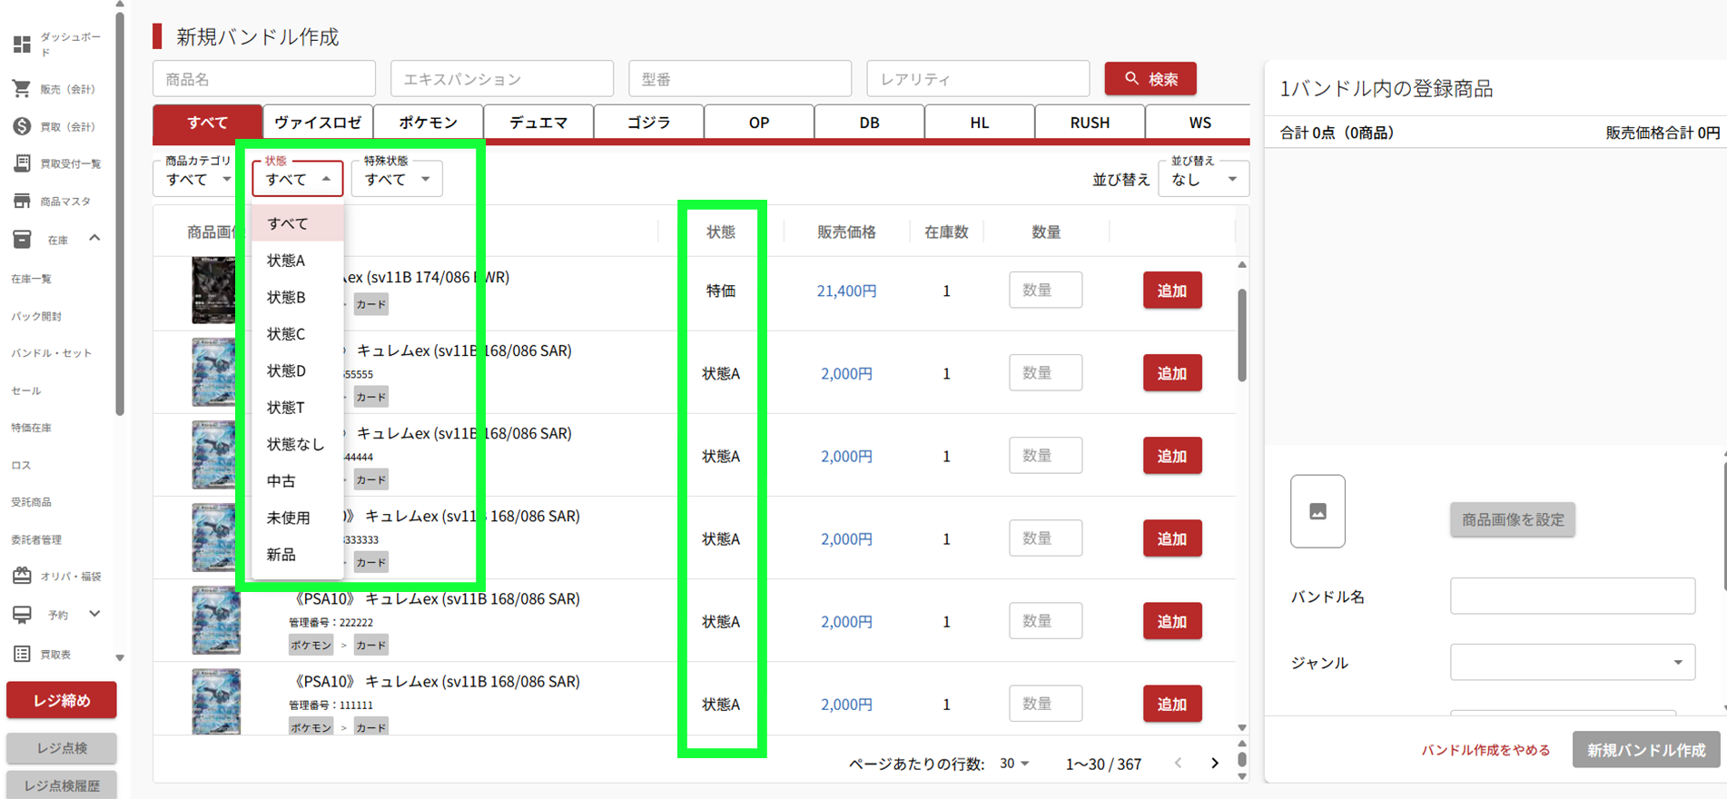Image resolution: width=1727 pixels, height=799 pixels.
Task: Focus 数量 field for 21,400円 item
Action: pyautogui.click(x=1045, y=291)
